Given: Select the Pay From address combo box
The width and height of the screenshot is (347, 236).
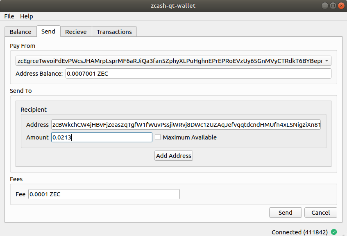Looking at the screenshot, I should click(173, 61).
